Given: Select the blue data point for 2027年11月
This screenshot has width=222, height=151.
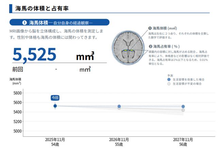Looking at the screenshot, I should [183, 107].
